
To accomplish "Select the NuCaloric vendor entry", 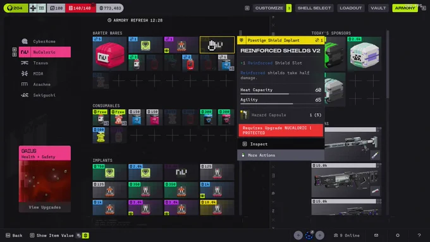I will [44, 52].
